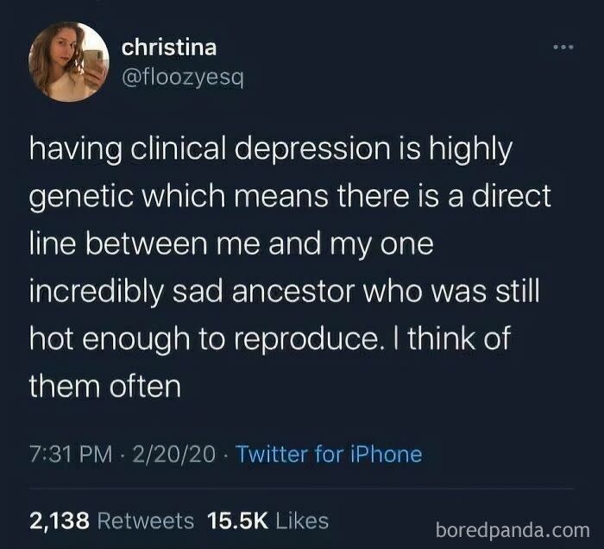Click the phrase "line between me"
This screenshot has width=604, height=549.
point(142,244)
